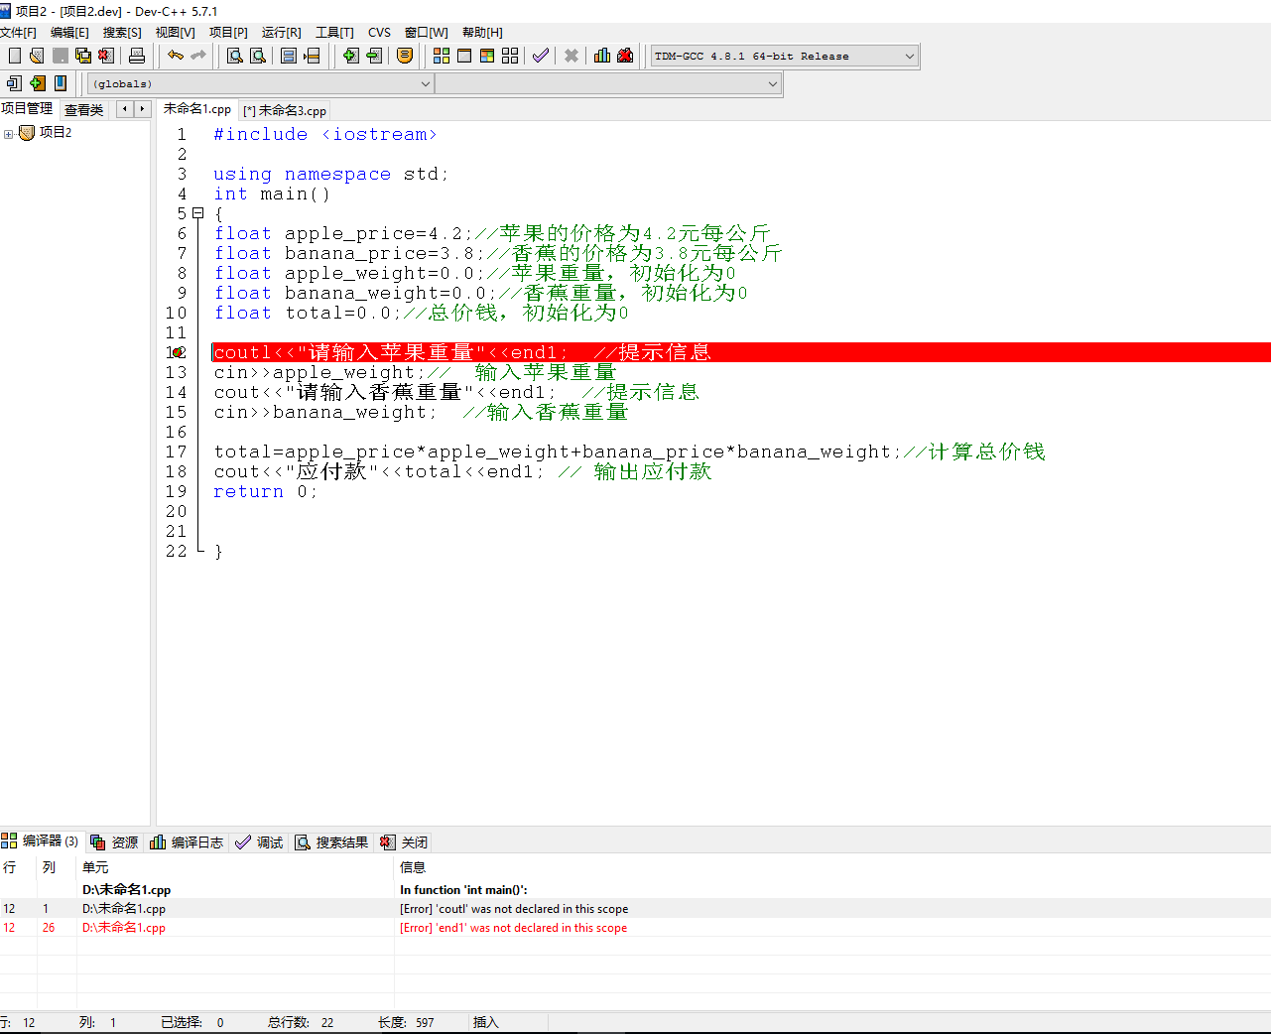
Task: Open the 运行[R] menu
Action: coord(281,33)
